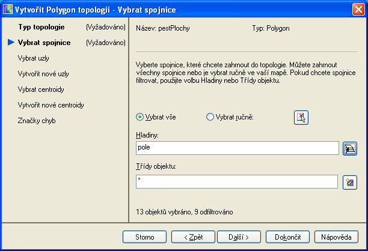The image size is (368, 251).
Task: Click the app icon in title bar
Action: click(8, 8)
